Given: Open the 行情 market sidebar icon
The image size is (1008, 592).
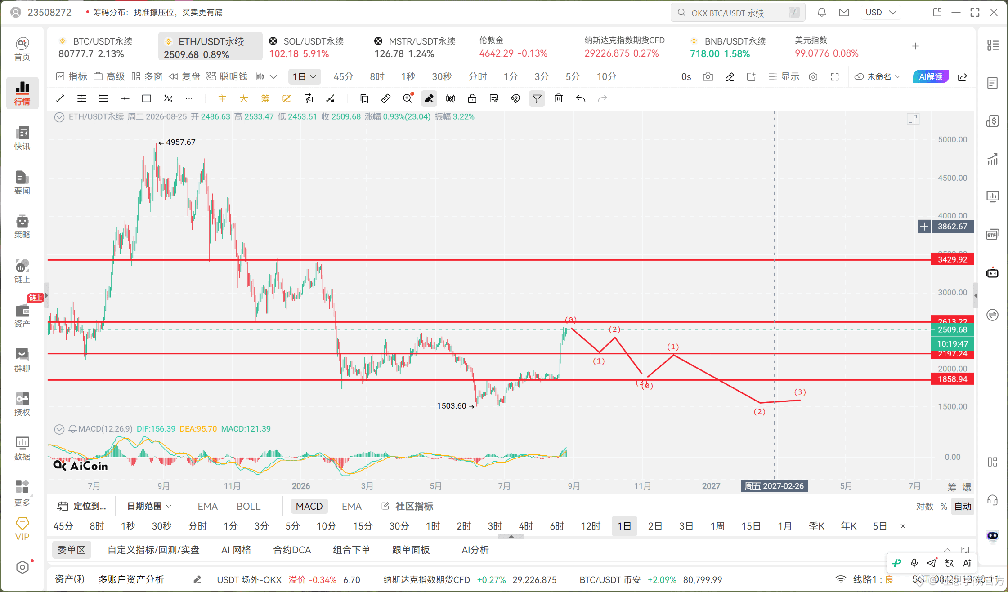Looking at the screenshot, I should (x=22, y=93).
